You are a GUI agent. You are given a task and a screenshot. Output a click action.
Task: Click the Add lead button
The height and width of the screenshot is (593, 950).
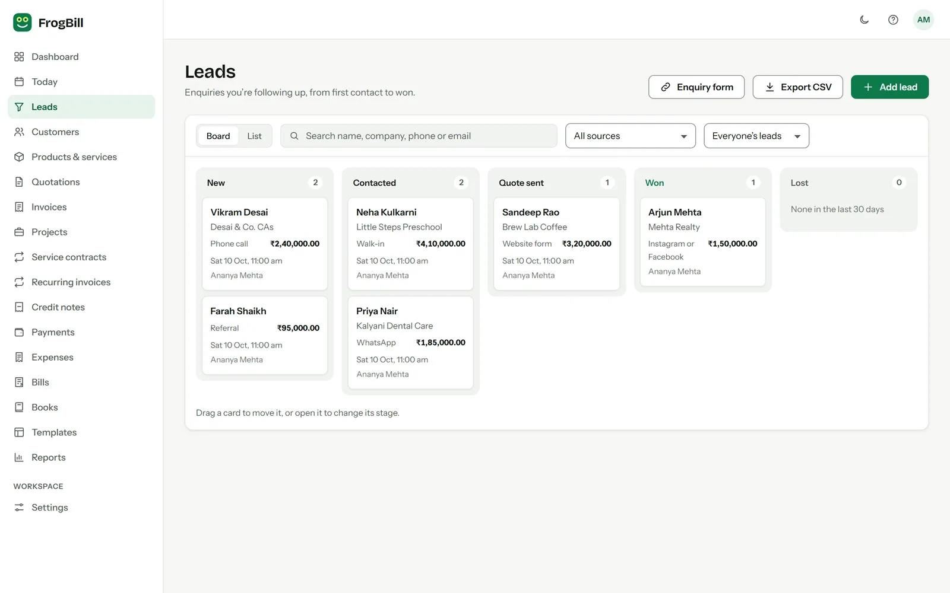click(889, 87)
